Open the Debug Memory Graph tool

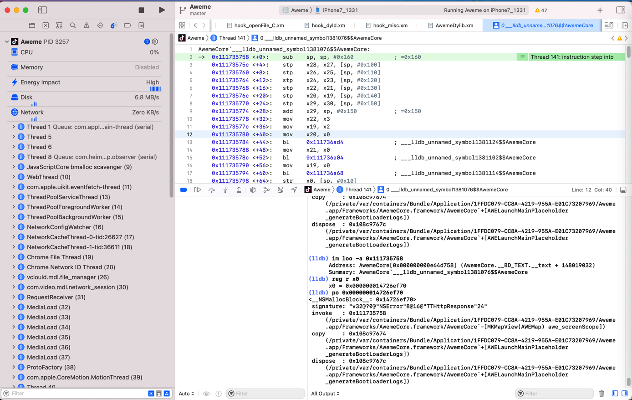tap(266, 190)
